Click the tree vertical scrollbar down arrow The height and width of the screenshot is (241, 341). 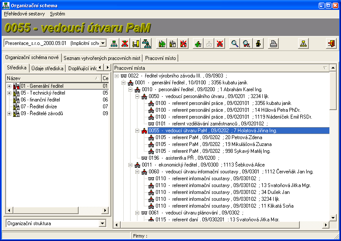click(333, 218)
